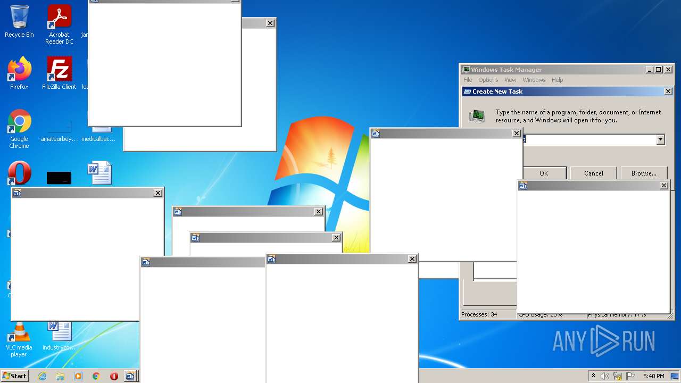Click the Opera taskbar icon
Viewport: 681px width, 383px height.
coord(114,376)
